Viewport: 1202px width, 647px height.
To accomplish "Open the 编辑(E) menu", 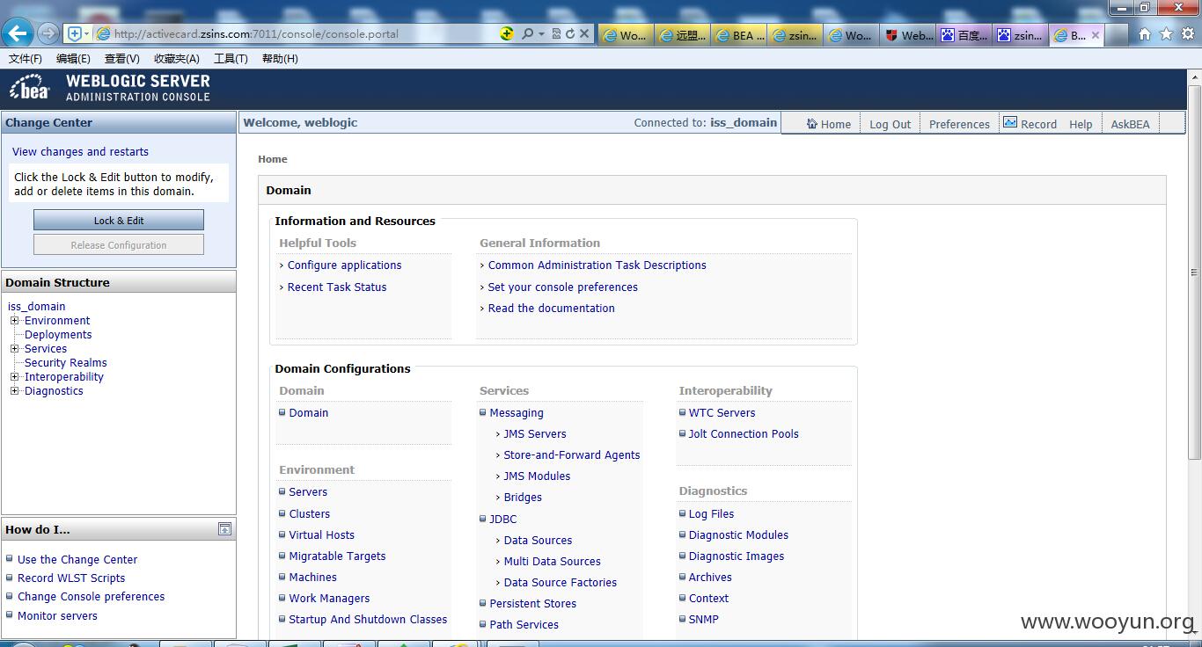I will (x=73, y=59).
